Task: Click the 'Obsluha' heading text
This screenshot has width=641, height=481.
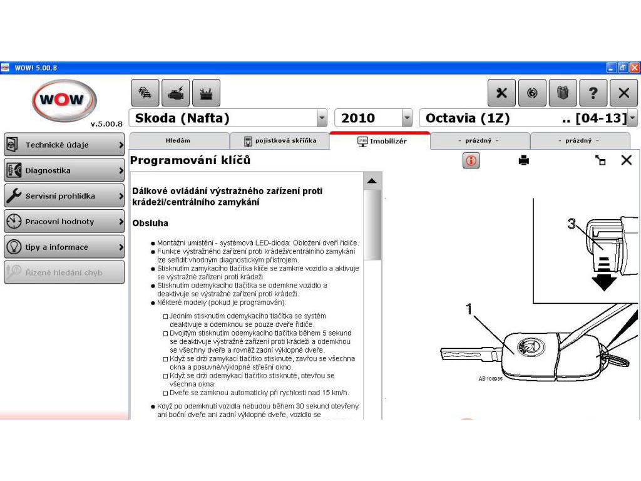Action: pyautogui.click(x=150, y=223)
